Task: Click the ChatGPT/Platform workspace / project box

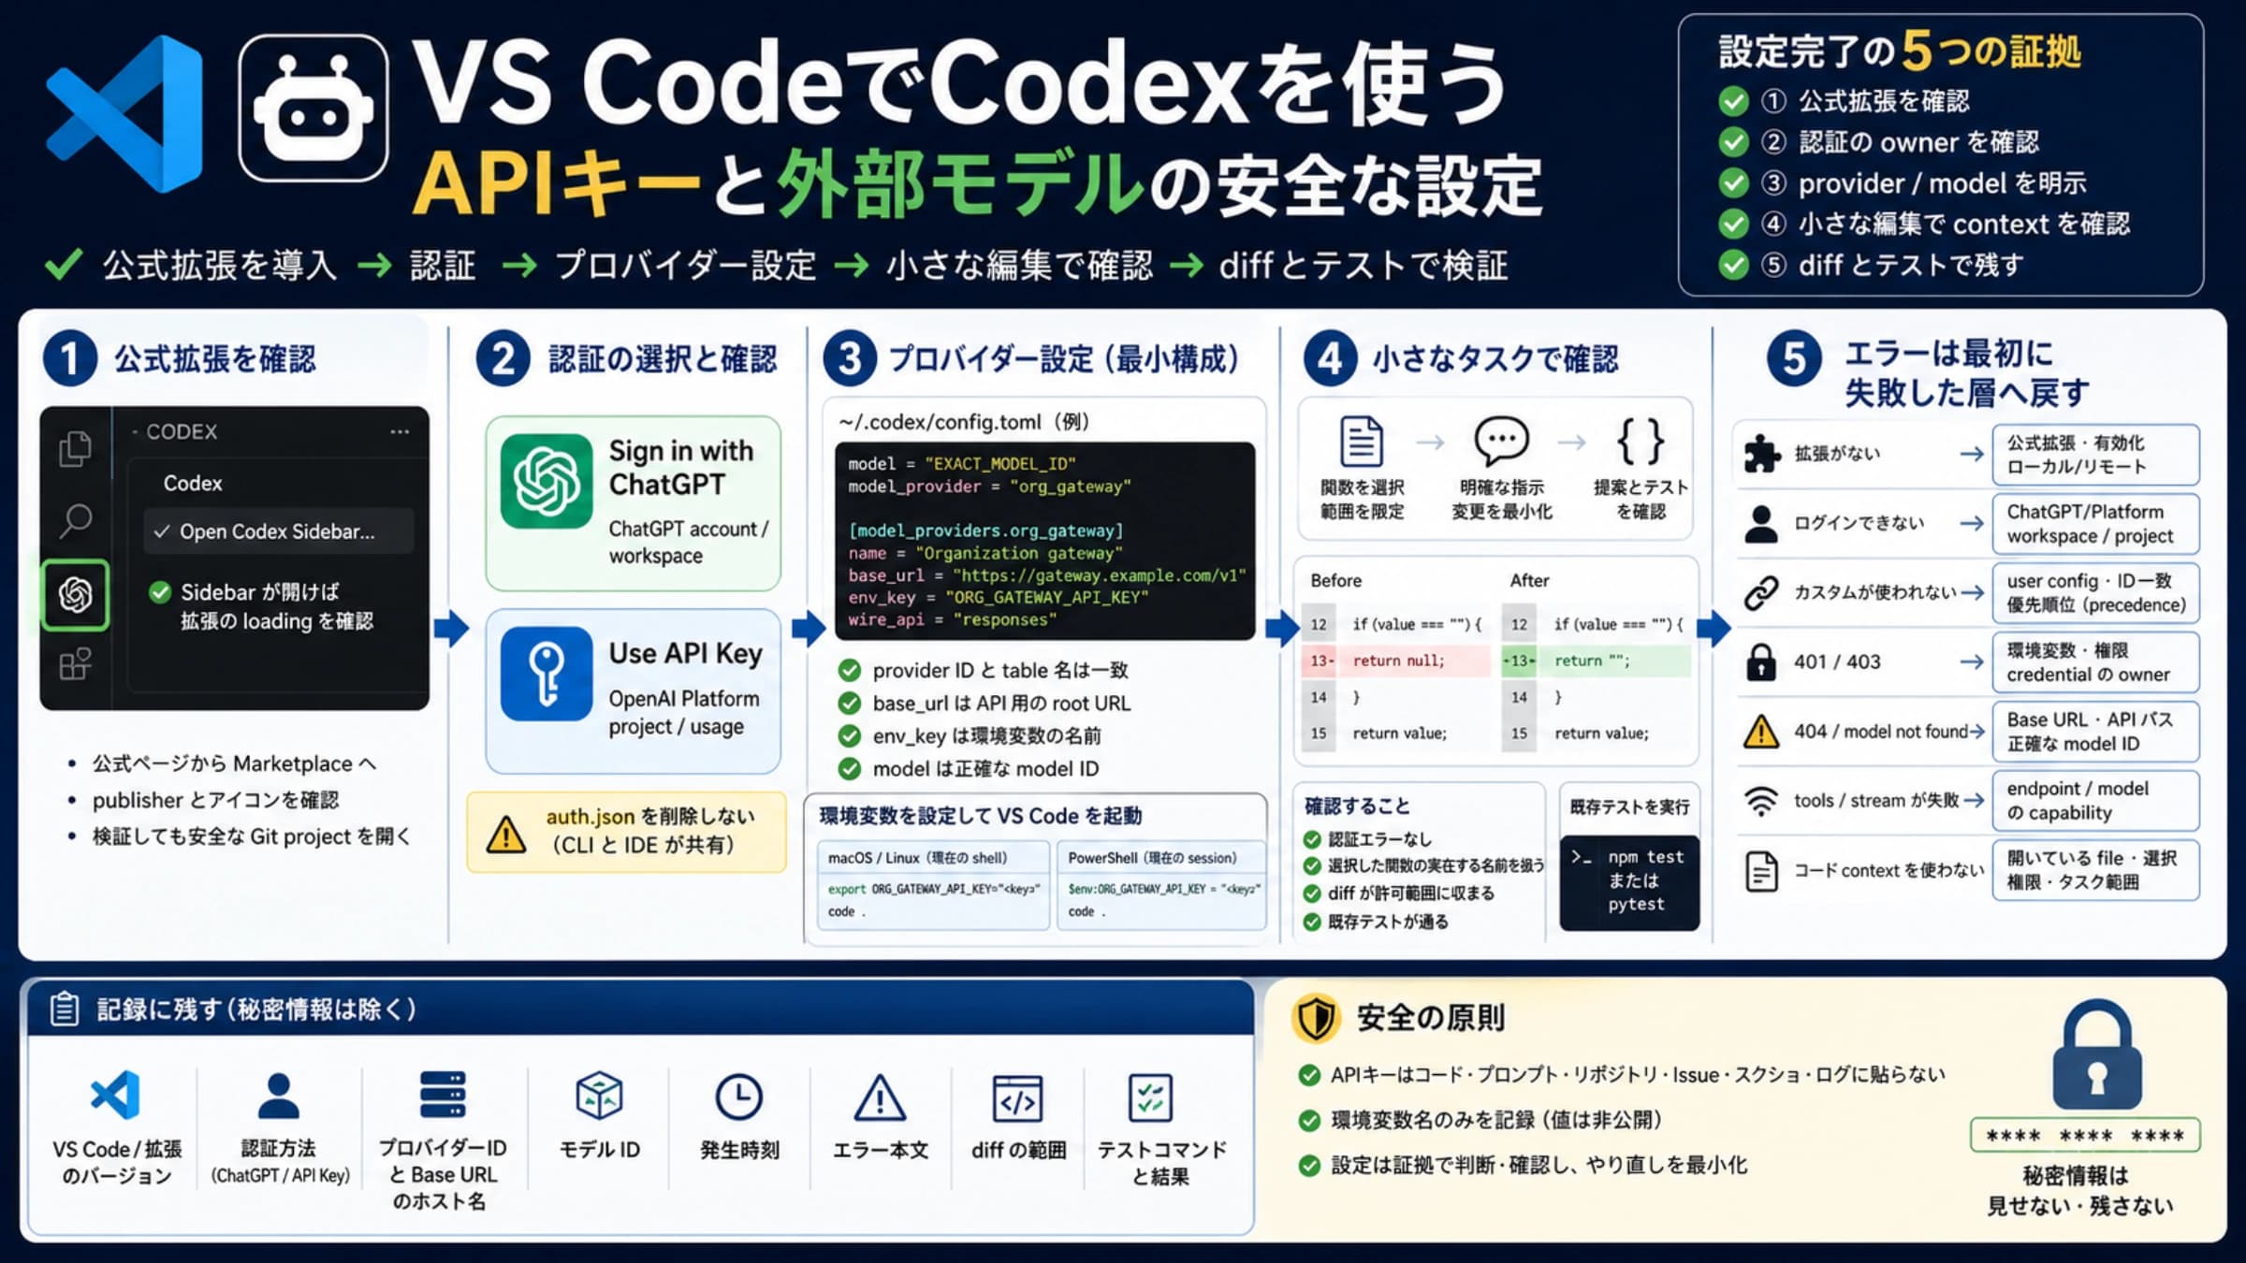Action: (x=2095, y=524)
